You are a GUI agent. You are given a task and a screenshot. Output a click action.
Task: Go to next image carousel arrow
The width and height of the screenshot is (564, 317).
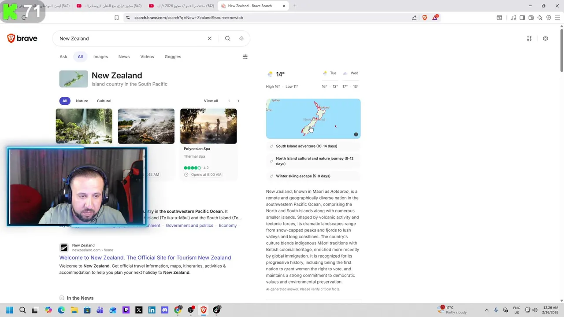(238, 101)
